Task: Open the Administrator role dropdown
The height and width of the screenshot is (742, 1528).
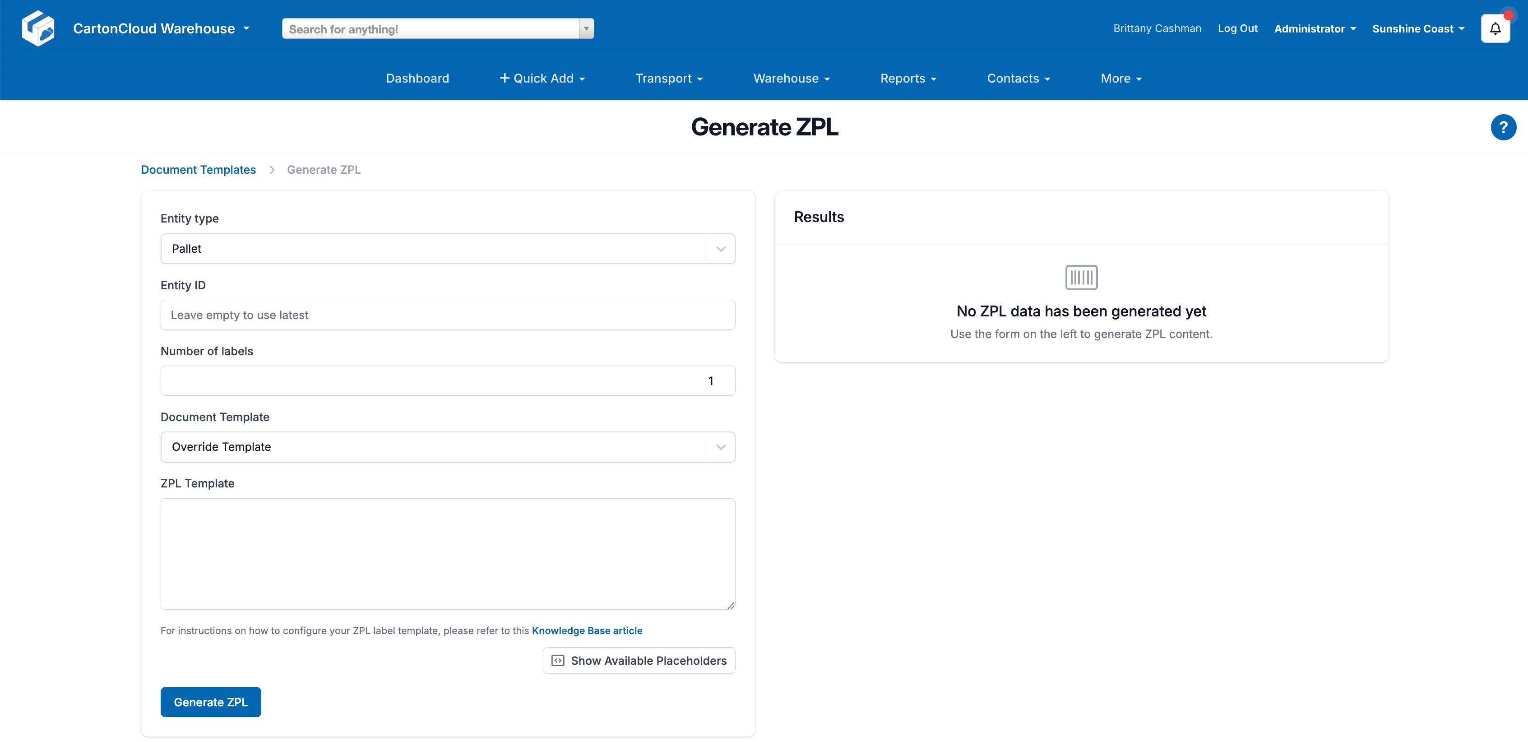Action: coord(1315,28)
